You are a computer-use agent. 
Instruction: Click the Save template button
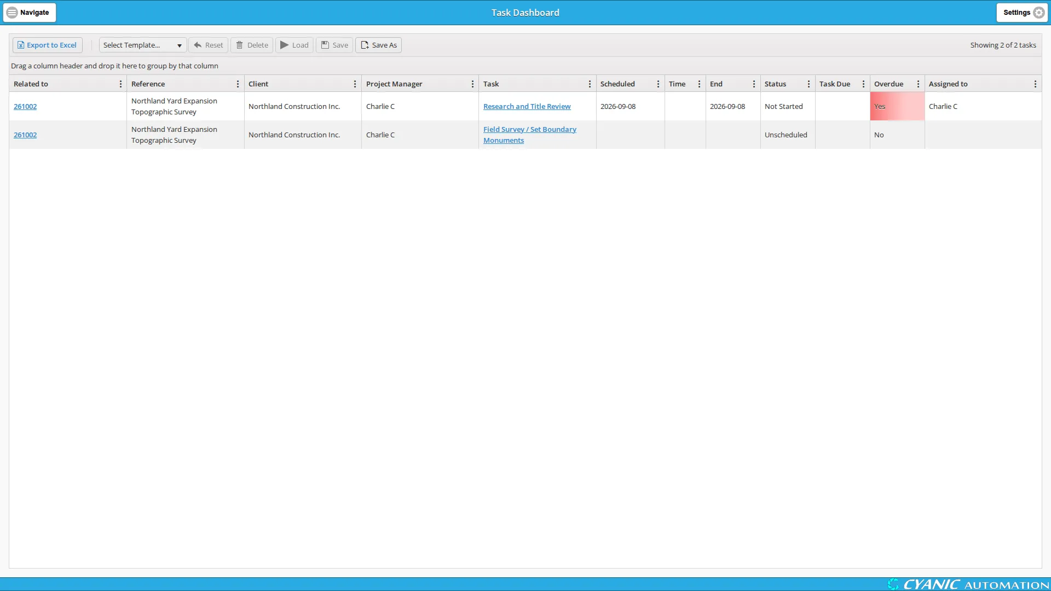point(334,45)
